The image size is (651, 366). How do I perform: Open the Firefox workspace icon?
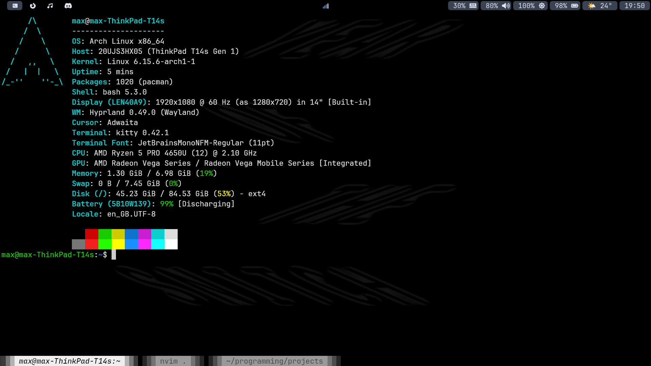(33, 6)
